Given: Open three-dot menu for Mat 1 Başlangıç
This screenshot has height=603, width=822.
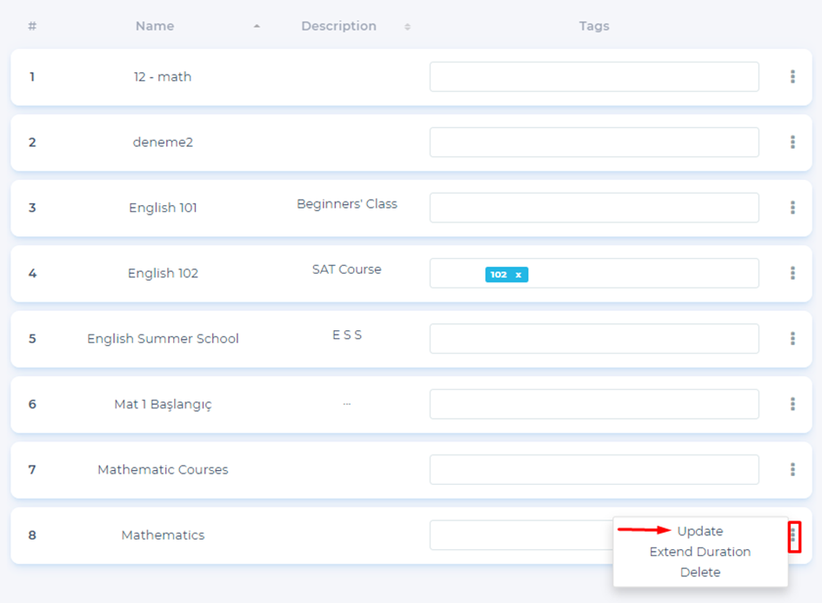Looking at the screenshot, I should 792,404.
